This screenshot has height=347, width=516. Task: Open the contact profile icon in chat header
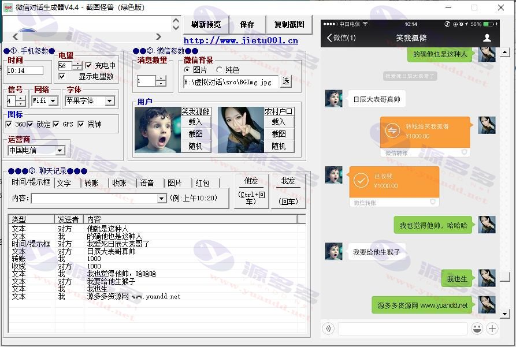[487, 38]
